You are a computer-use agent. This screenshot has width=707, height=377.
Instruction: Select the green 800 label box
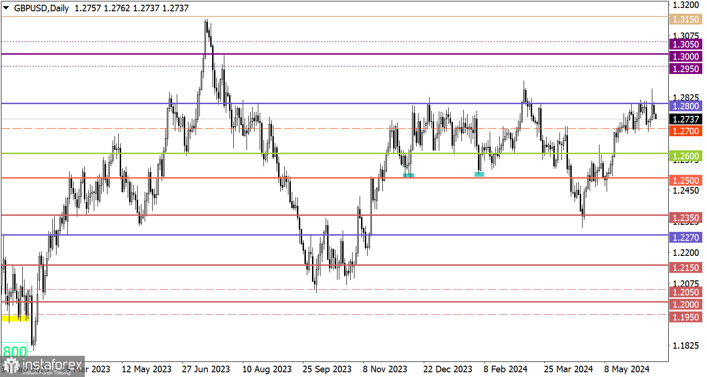click(x=15, y=351)
